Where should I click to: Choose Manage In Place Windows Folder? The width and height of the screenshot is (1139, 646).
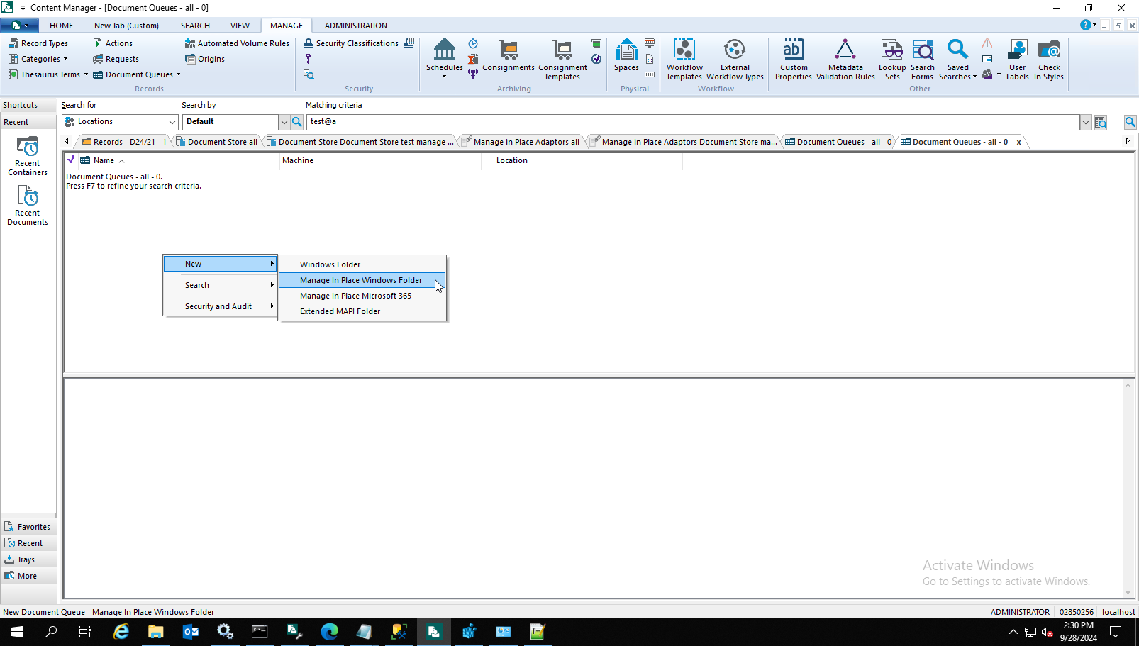coord(362,280)
